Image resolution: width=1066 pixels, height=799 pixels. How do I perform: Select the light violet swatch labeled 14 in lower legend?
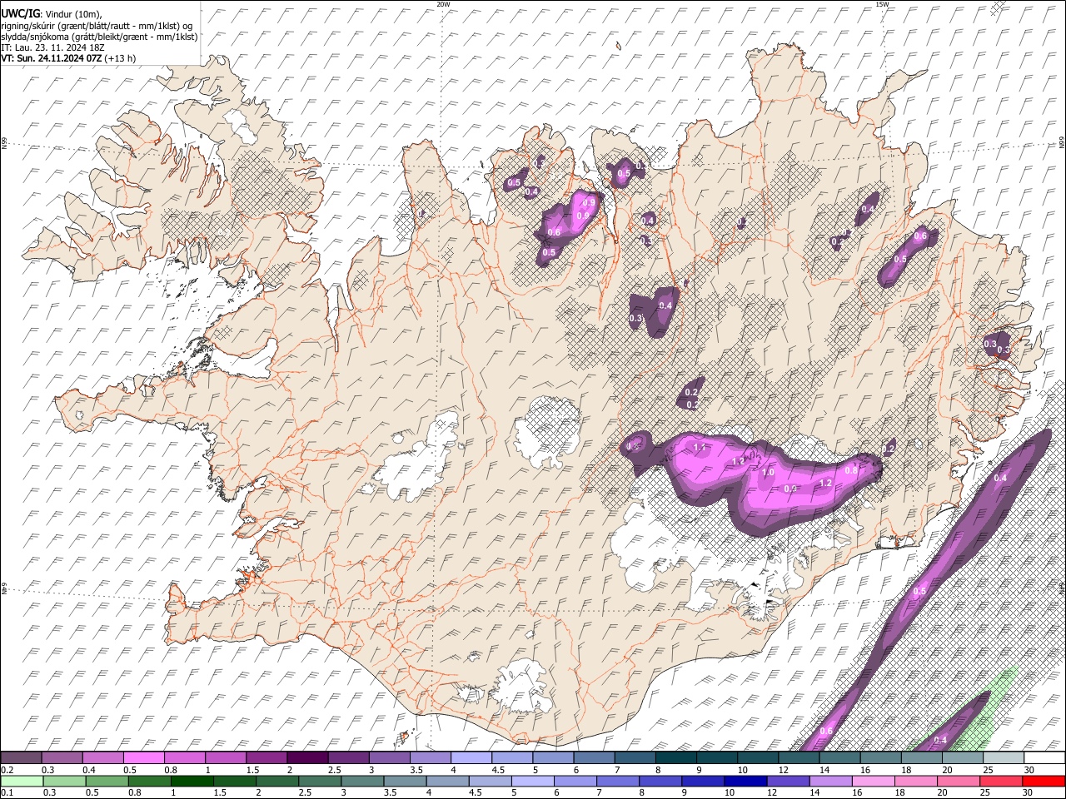(831, 781)
